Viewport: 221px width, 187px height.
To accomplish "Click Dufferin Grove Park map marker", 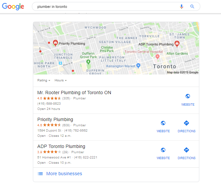I will click(x=88, y=62).
